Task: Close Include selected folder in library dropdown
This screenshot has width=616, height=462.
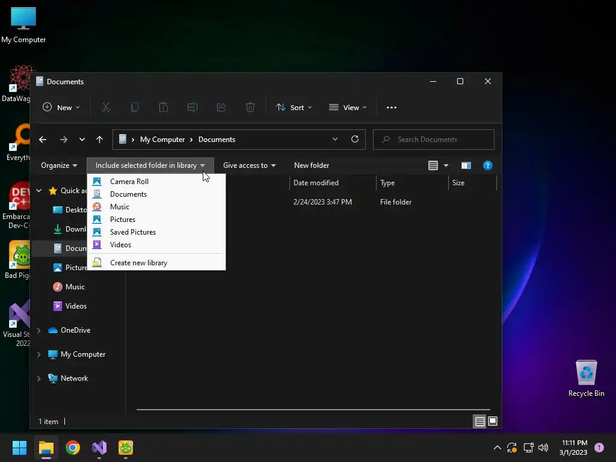Action: pos(150,165)
